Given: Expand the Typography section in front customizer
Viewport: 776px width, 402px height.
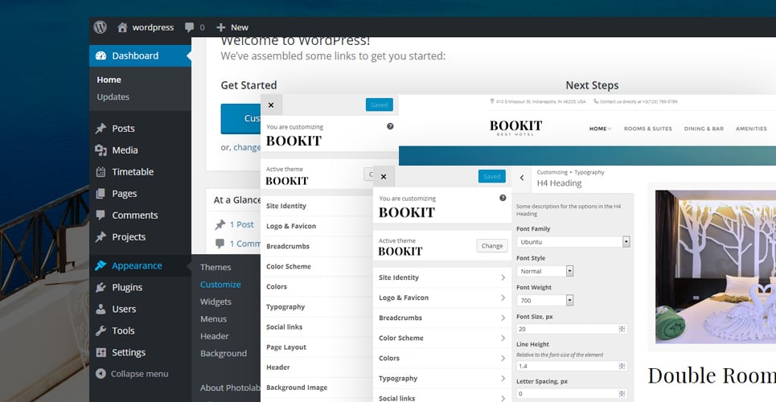Looking at the screenshot, I should tap(442, 378).
